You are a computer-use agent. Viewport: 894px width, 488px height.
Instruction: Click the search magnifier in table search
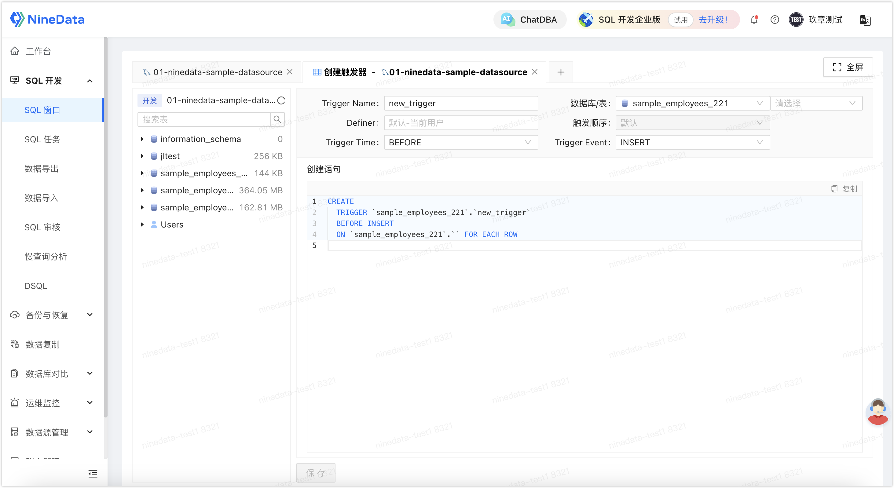[x=277, y=120]
